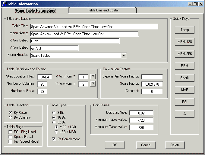Click the X Axis Form help button
The image size is (205, 155).
point(93,77)
